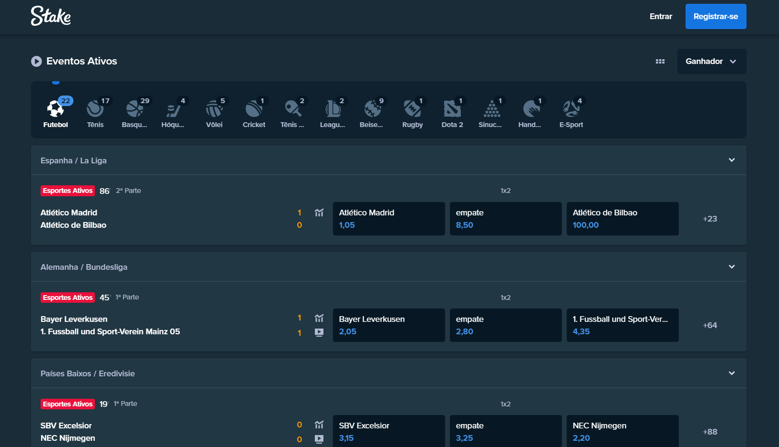Open live stream icon for Bayer Leverkusen match
The image size is (779, 447).
[x=319, y=332]
